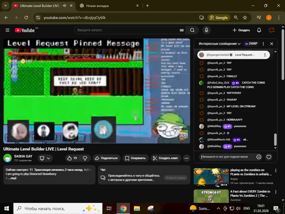
Task: Go back in browser history
Action: click(x=6, y=18)
